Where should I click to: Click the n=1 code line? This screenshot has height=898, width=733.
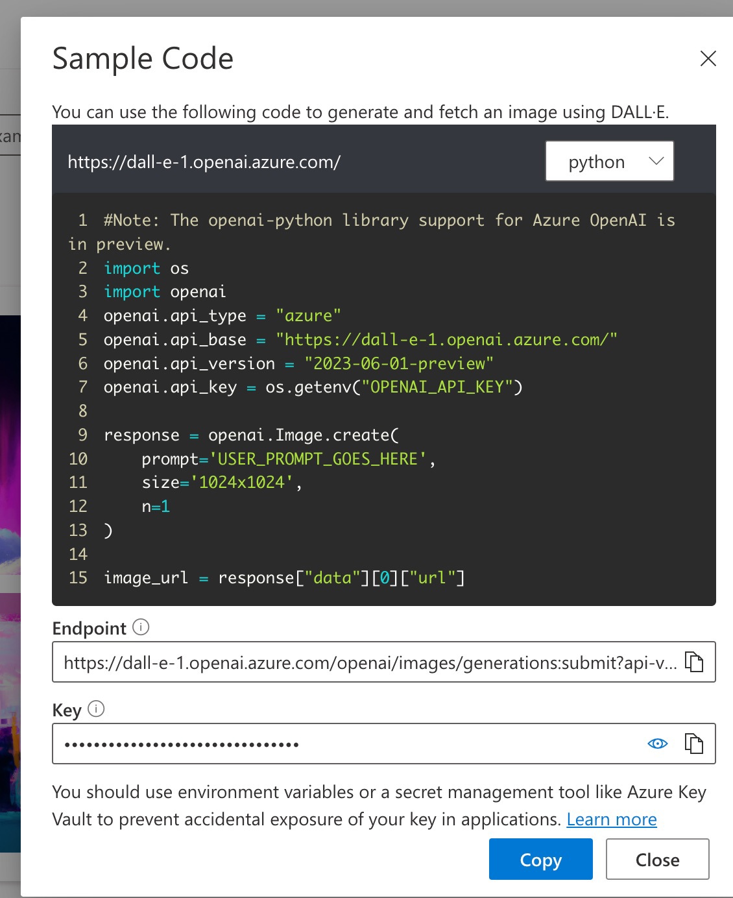click(x=156, y=506)
